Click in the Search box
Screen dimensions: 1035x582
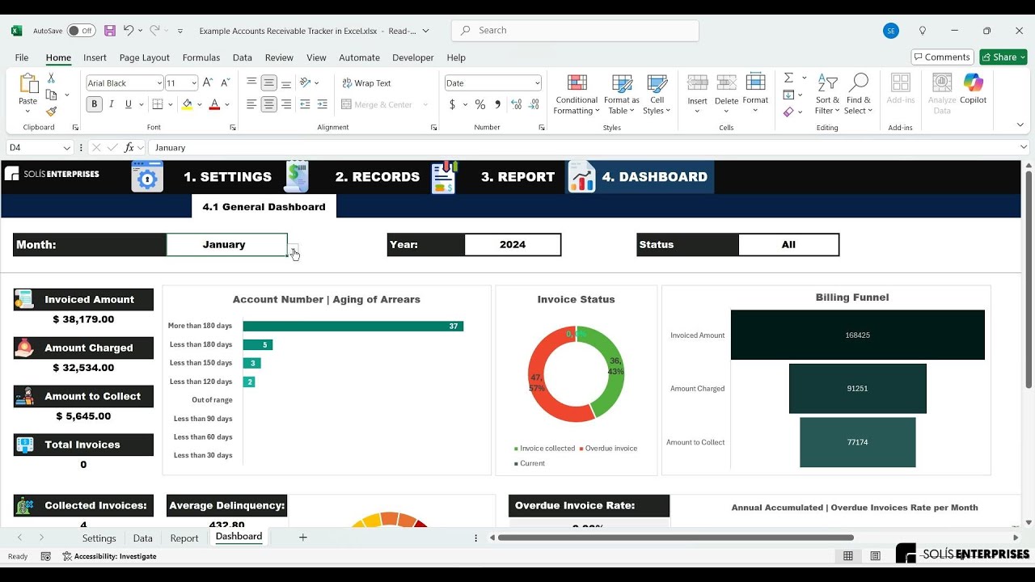point(576,31)
